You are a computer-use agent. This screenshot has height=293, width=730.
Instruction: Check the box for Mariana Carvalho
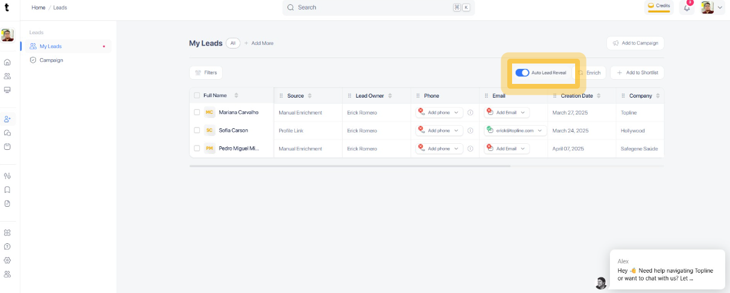tap(197, 112)
